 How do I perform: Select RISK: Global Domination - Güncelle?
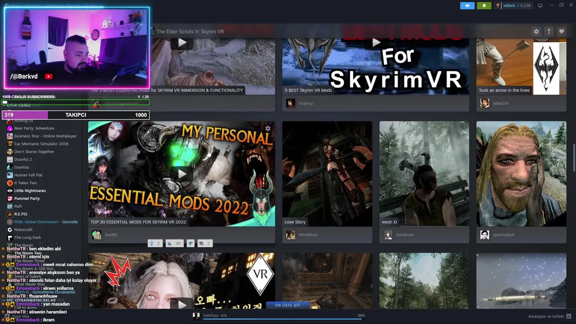(x=46, y=222)
